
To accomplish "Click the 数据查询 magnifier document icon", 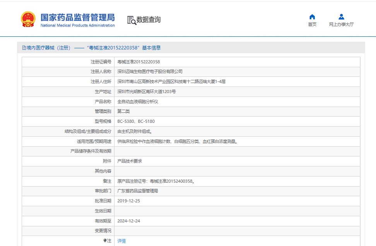I will pos(131,20).
